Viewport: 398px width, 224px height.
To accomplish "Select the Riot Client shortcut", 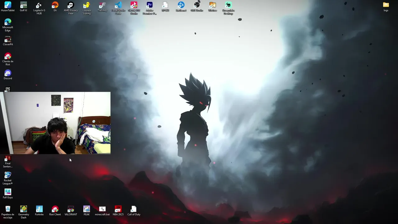I will coord(55,211).
